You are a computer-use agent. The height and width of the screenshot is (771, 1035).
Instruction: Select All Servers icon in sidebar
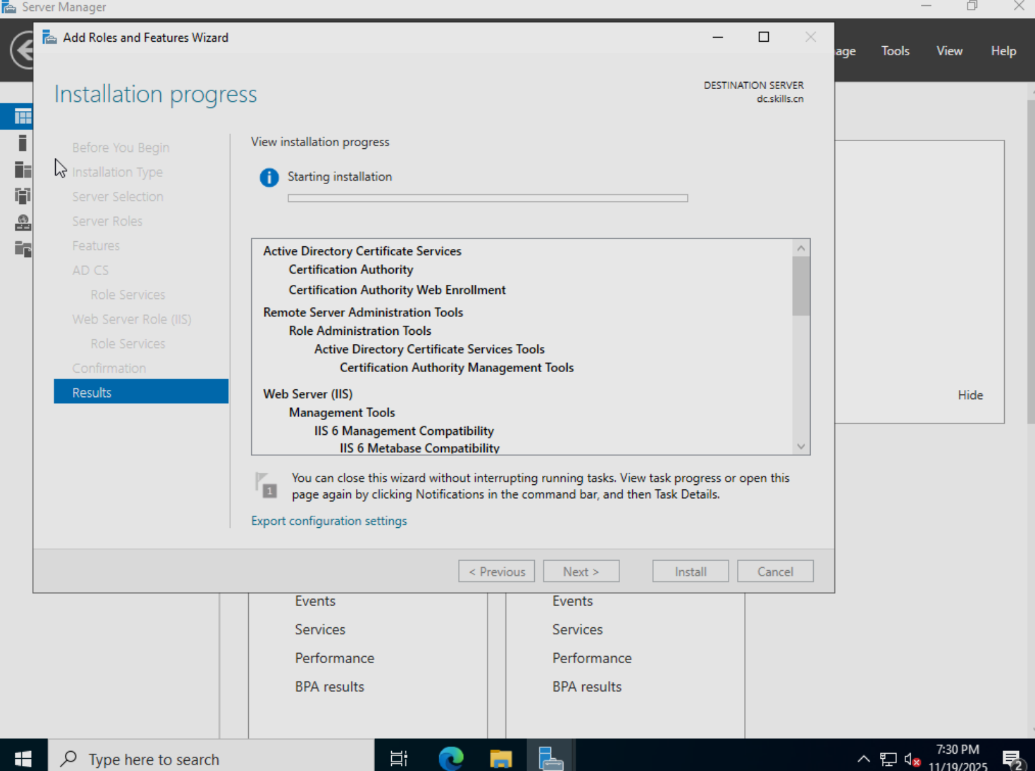(23, 169)
